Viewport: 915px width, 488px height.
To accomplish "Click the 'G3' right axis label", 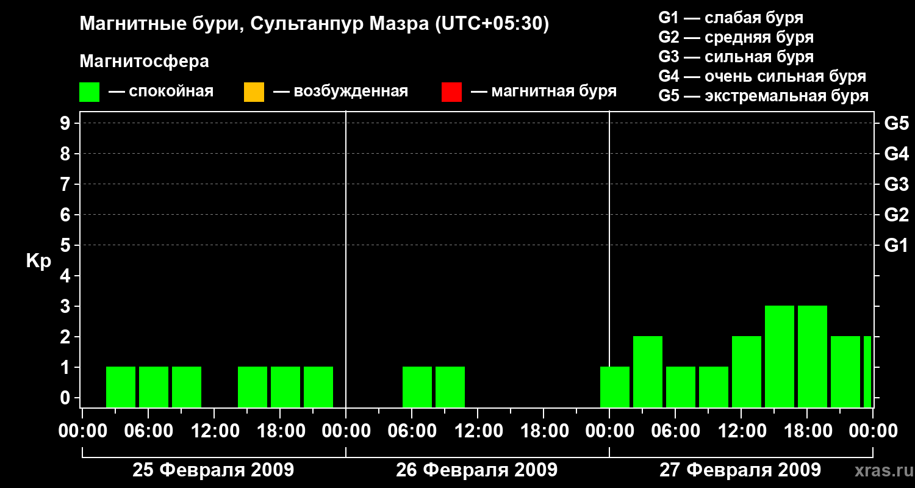I will tap(896, 184).
